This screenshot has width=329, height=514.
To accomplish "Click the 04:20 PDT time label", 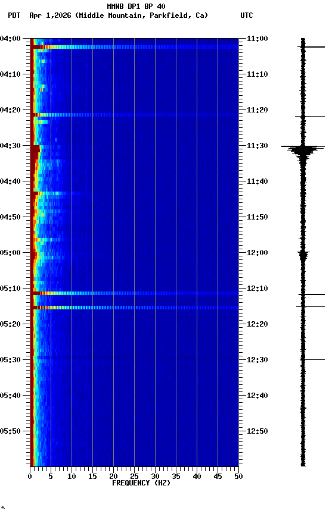I will (10, 110).
